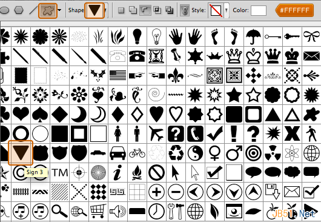Choose the airplane shape
Image resolution: width=321 pixels, height=222 pixels.
pyautogui.click(x=156, y=133)
